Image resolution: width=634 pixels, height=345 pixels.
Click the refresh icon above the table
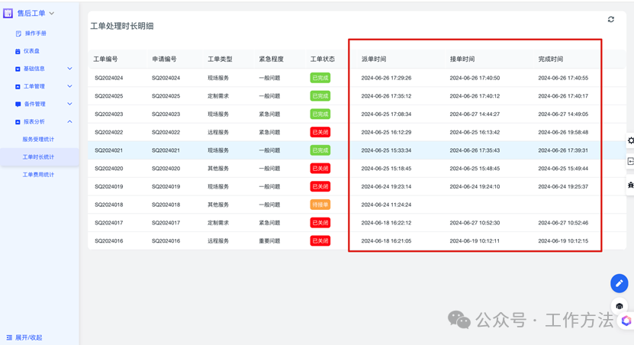click(x=610, y=20)
